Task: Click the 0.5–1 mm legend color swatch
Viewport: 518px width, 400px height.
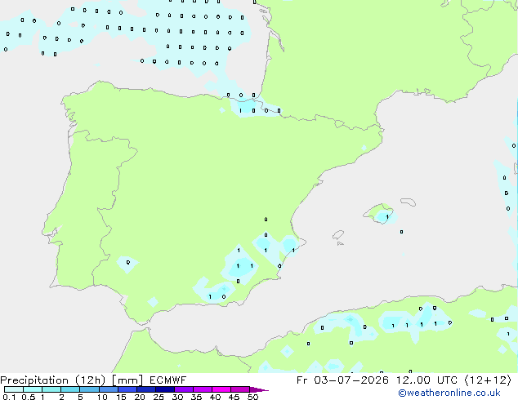Action: [33, 389]
